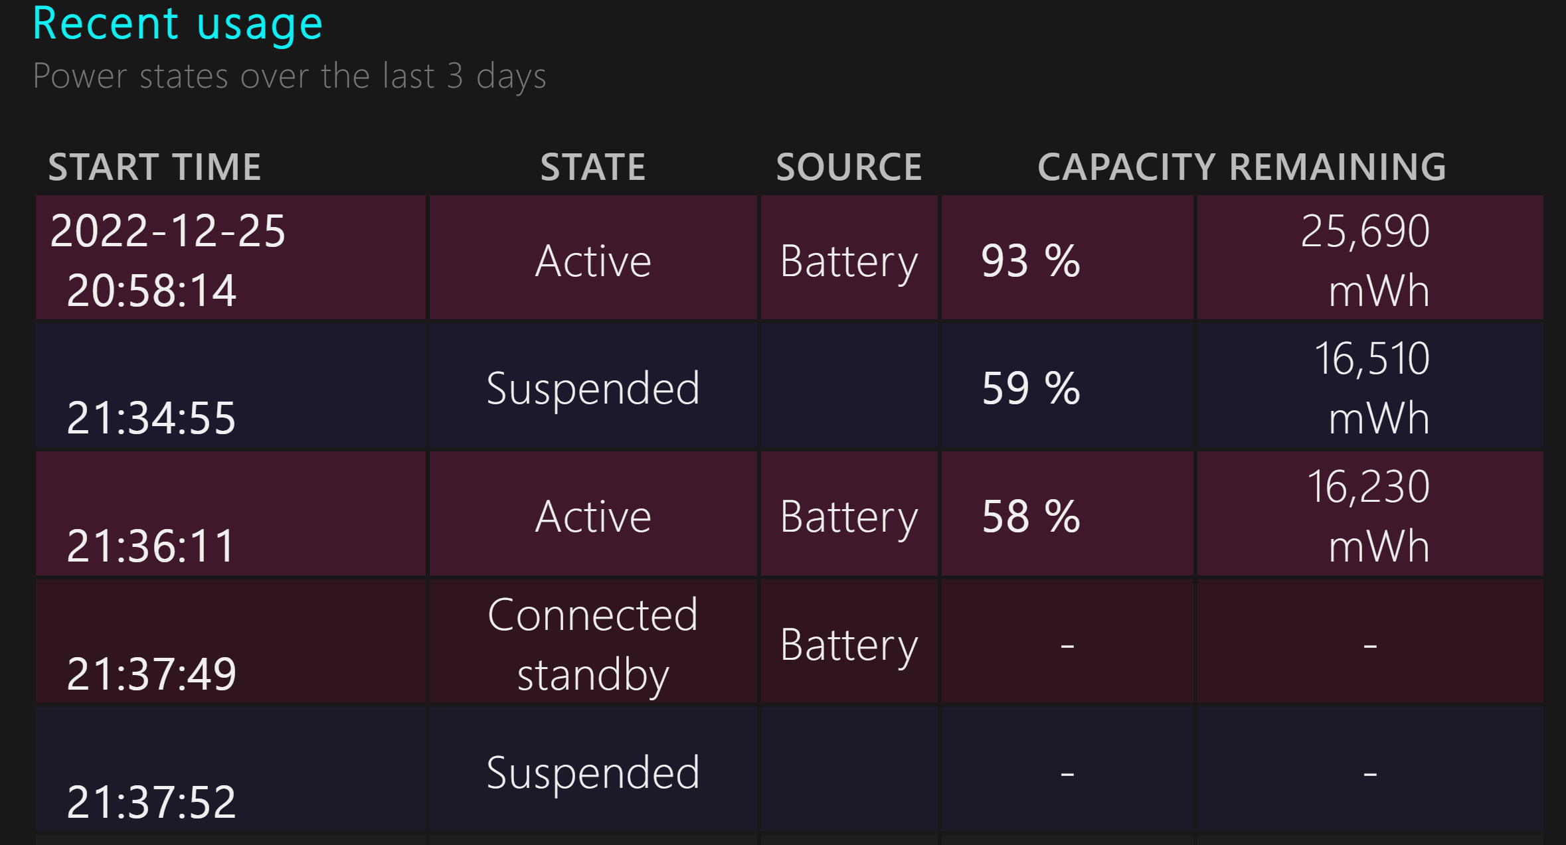Select the Battery source in Connected standby row
The height and width of the screenshot is (845, 1566).
click(x=849, y=642)
